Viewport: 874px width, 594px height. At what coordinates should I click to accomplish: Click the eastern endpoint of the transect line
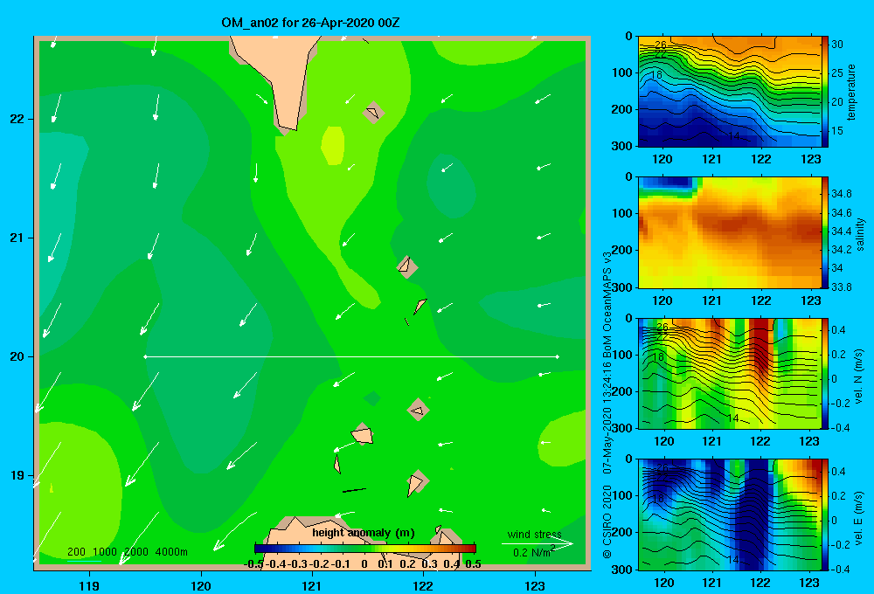pos(558,356)
